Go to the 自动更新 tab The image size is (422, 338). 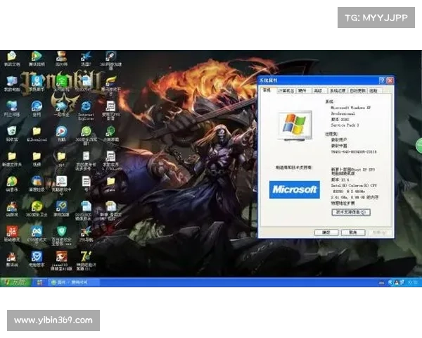click(359, 91)
